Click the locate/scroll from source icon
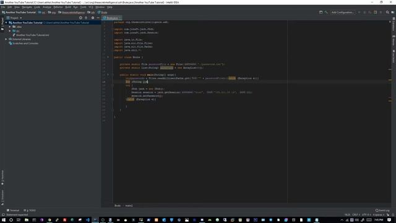 80,18
